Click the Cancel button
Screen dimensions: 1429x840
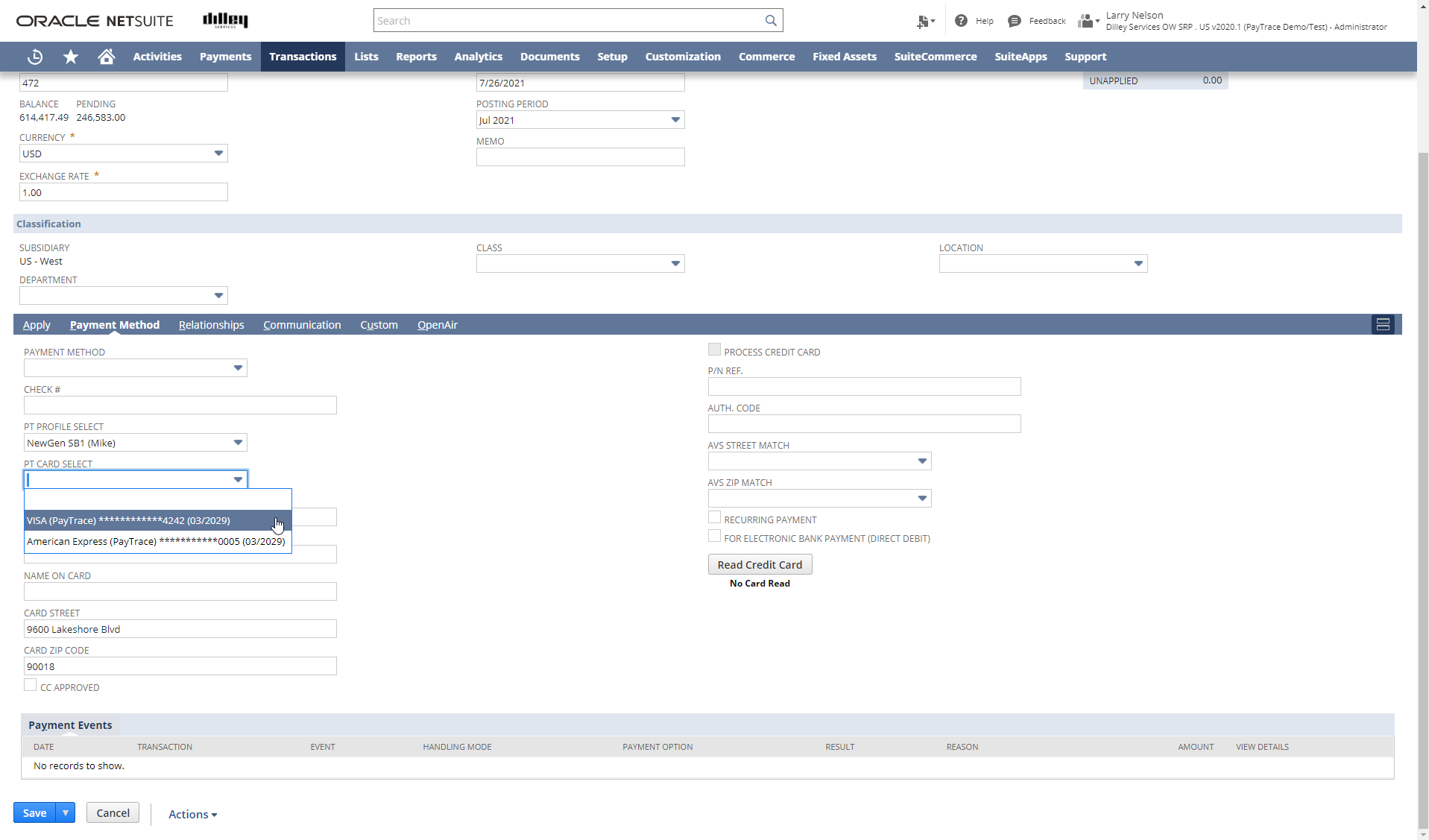tap(113, 812)
